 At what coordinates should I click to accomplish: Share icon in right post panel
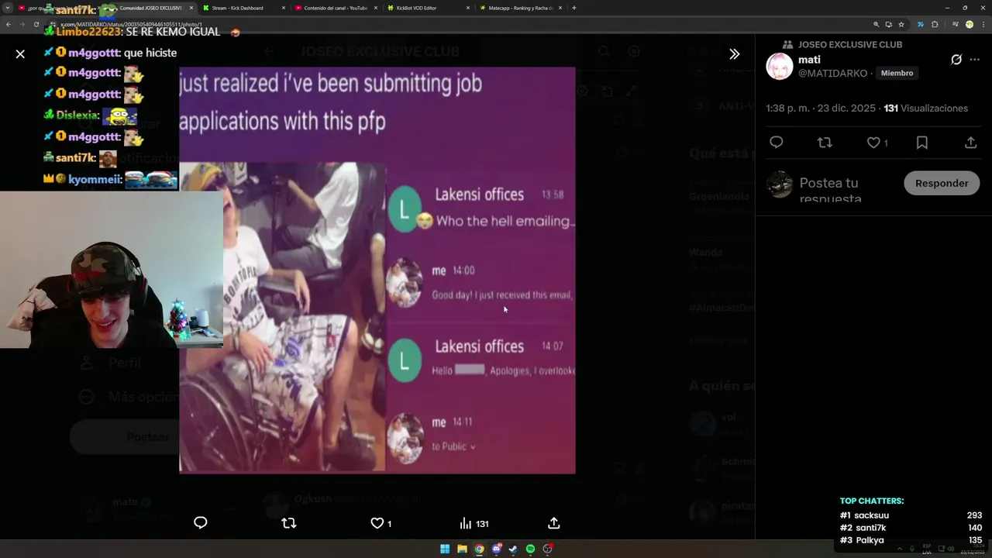[x=970, y=143]
